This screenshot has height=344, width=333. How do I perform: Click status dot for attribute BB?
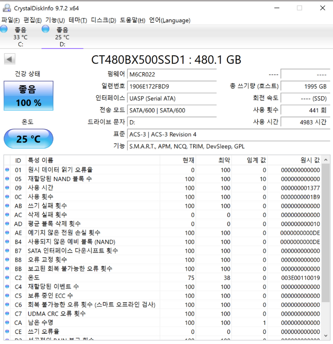7,268
